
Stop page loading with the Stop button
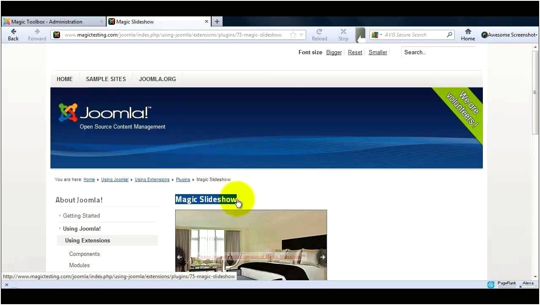coord(343,35)
